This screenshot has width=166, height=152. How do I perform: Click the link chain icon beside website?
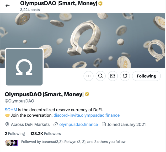pos(56,125)
